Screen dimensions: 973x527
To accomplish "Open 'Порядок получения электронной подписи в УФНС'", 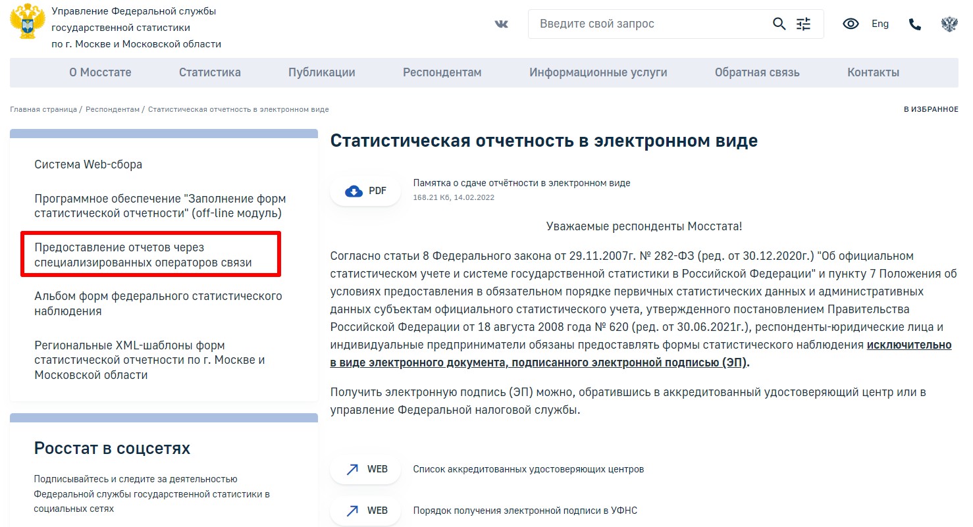I will click(x=525, y=511).
